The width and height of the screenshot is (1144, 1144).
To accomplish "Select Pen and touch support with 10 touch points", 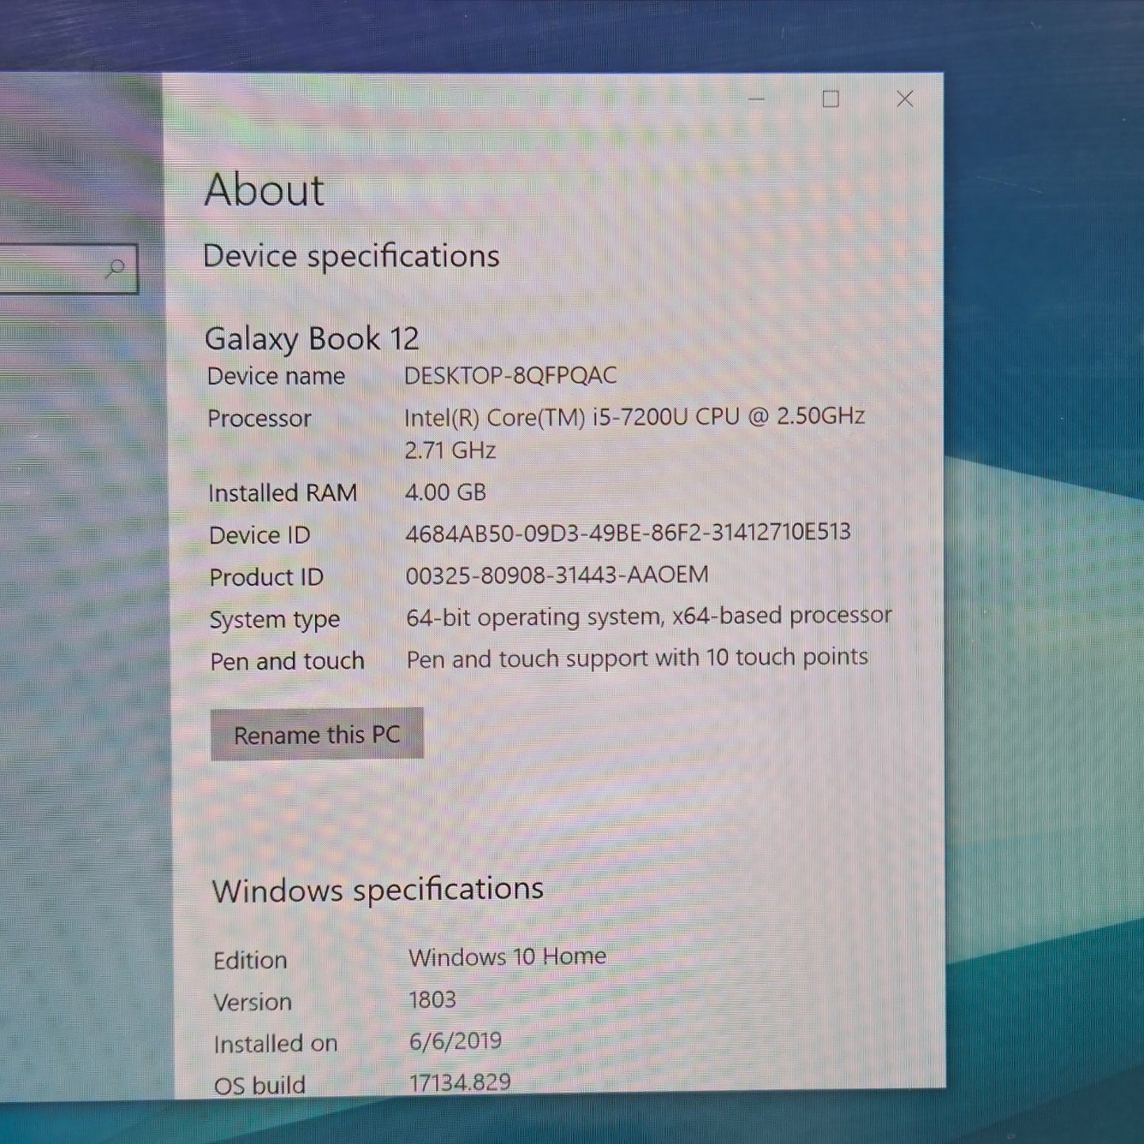I will (x=637, y=658).
